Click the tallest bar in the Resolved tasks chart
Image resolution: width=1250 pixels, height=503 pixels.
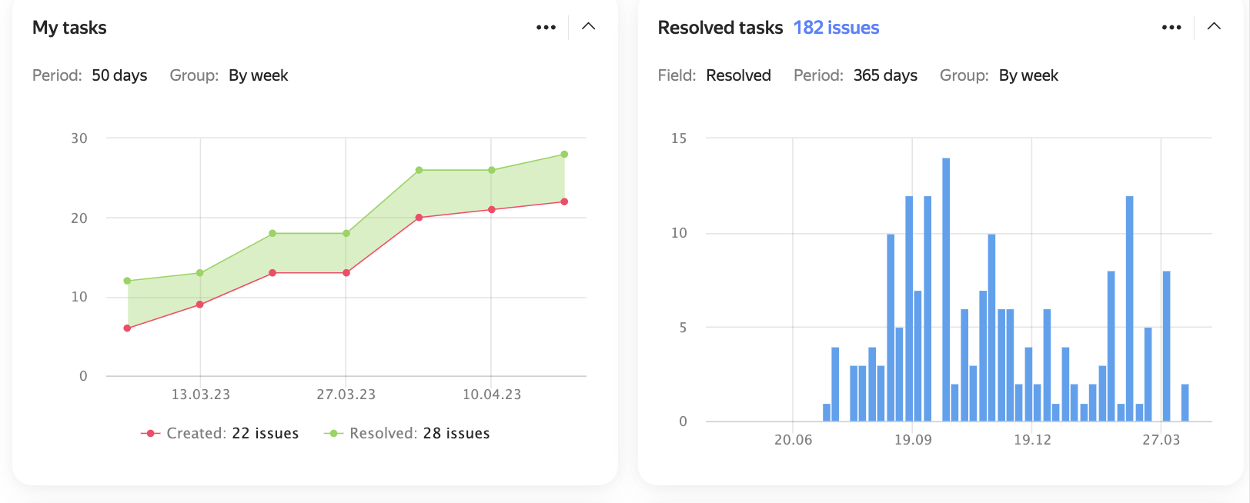946,289
